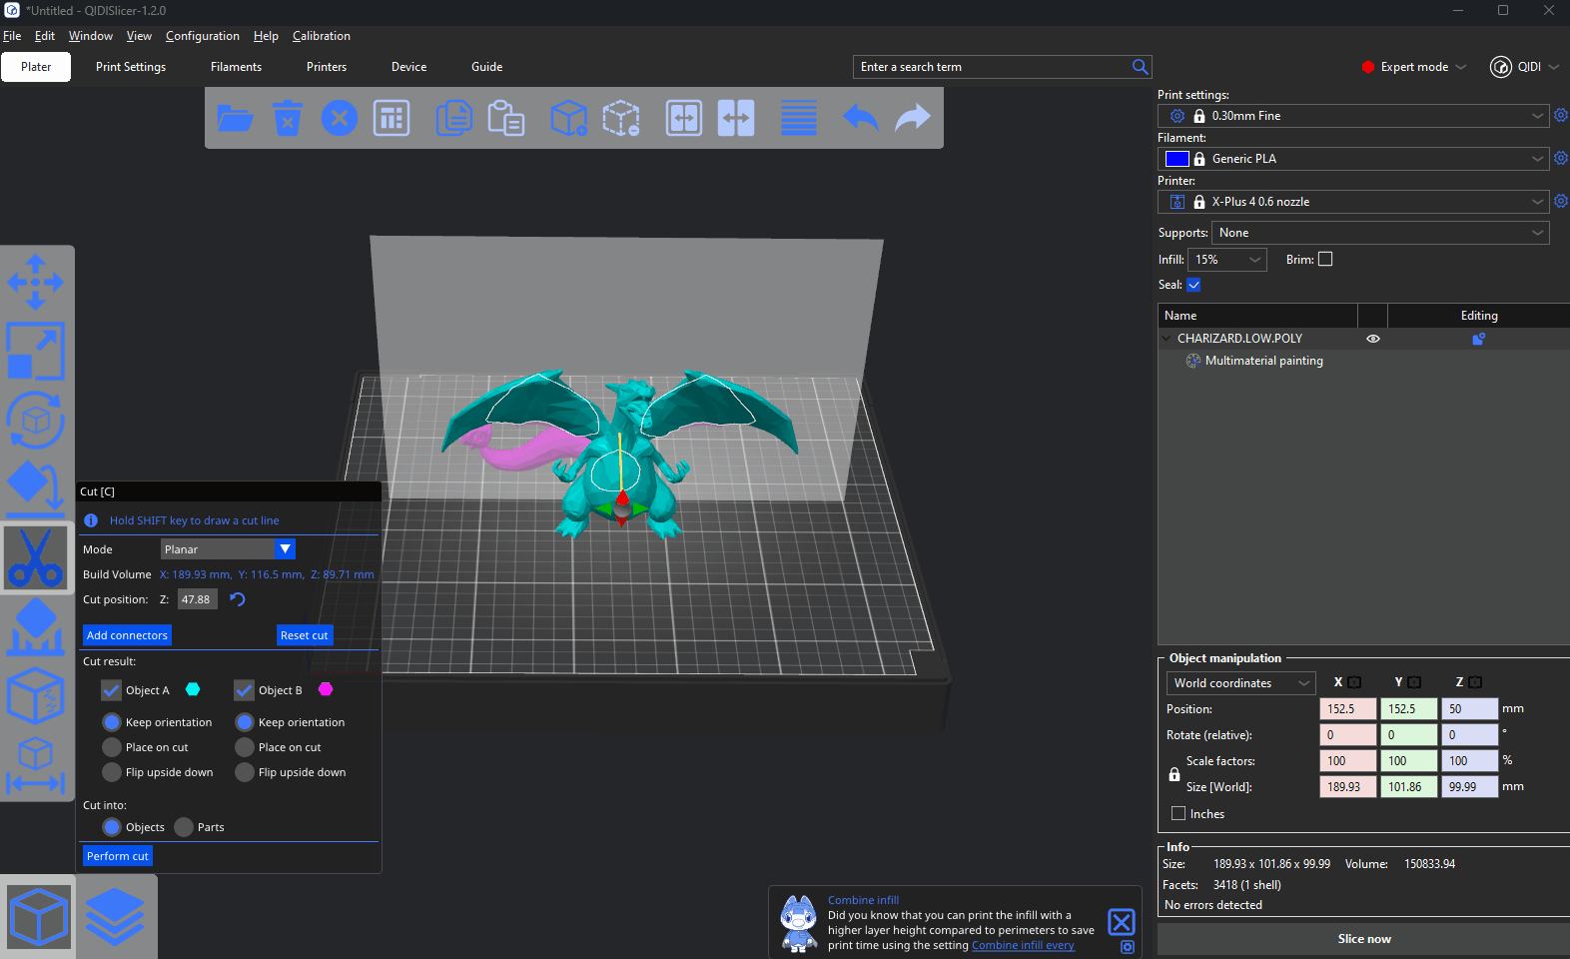Open the layers preview view icon

pyautogui.click(x=115, y=916)
